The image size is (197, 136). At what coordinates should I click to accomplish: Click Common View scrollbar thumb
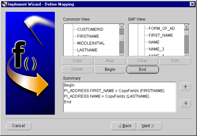(121, 38)
